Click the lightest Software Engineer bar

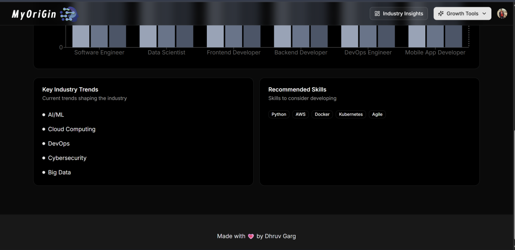(81, 37)
